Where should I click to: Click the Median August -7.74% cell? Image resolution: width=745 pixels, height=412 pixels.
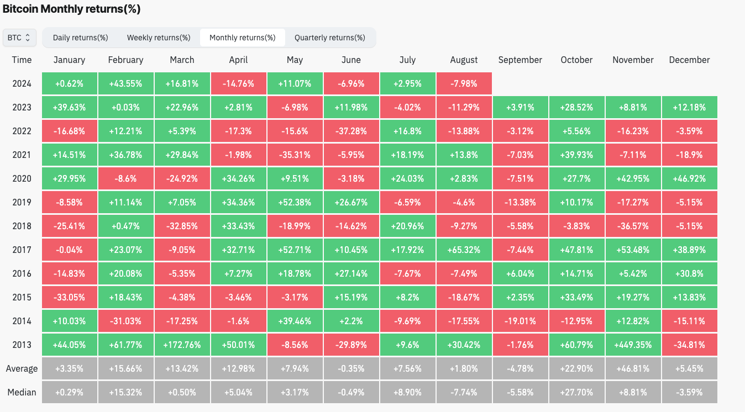pyautogui.click(x=464, y=392)
